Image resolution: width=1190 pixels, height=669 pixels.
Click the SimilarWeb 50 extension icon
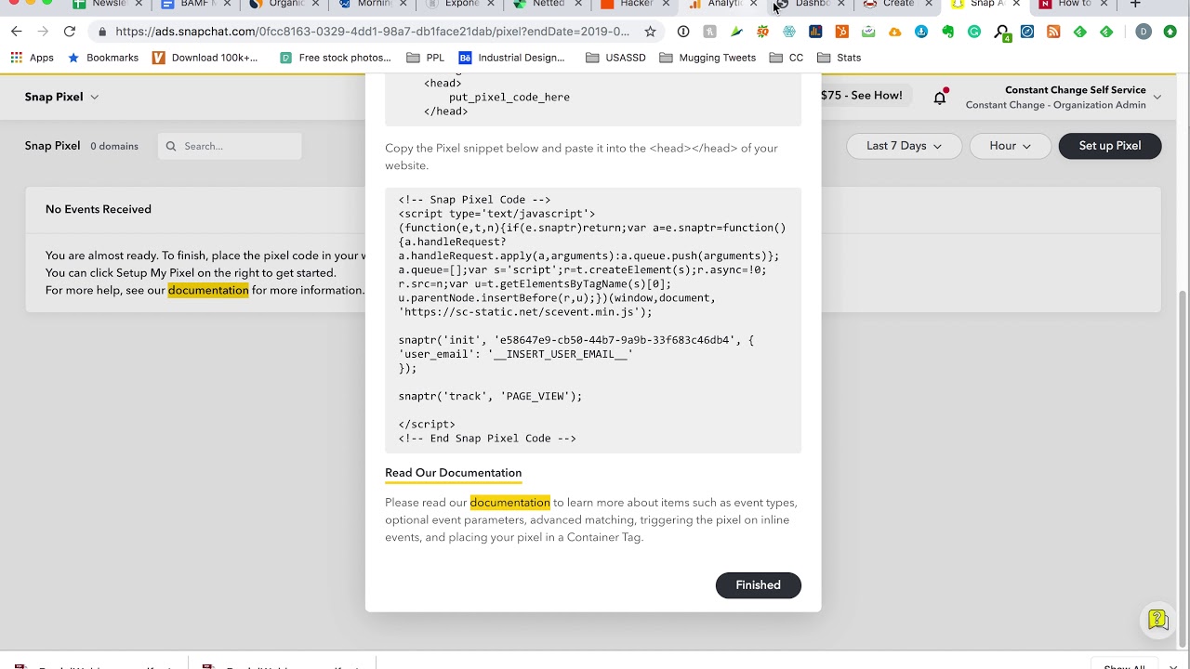pos(762,32)
